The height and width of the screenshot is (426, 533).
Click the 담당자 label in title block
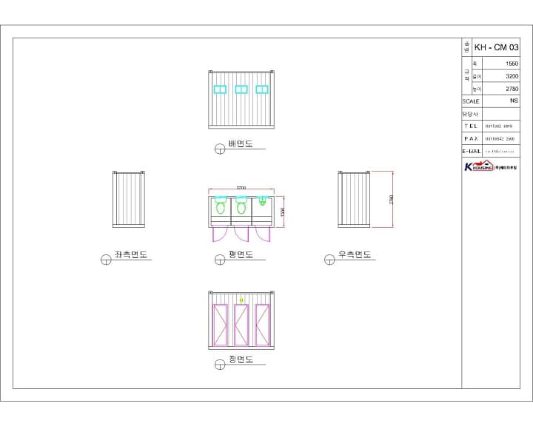[470, 114]
